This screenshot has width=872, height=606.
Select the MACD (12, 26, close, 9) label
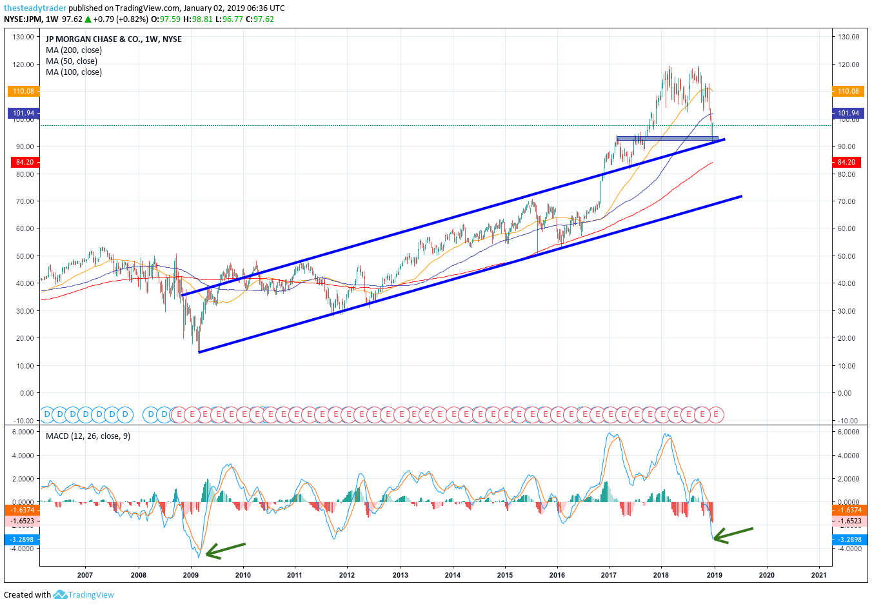[x=88, y=436]
